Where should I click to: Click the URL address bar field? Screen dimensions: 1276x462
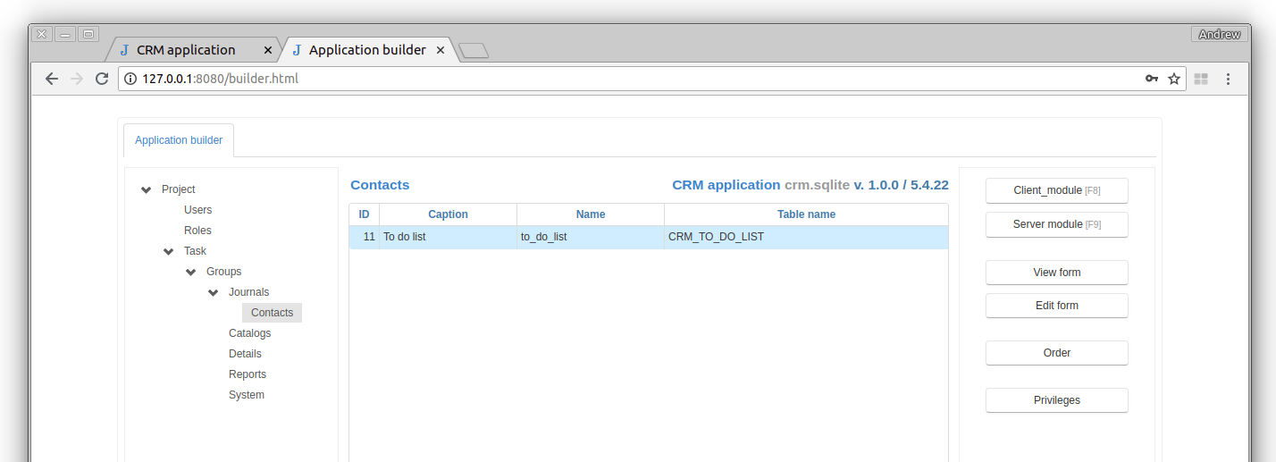point(625,79)
